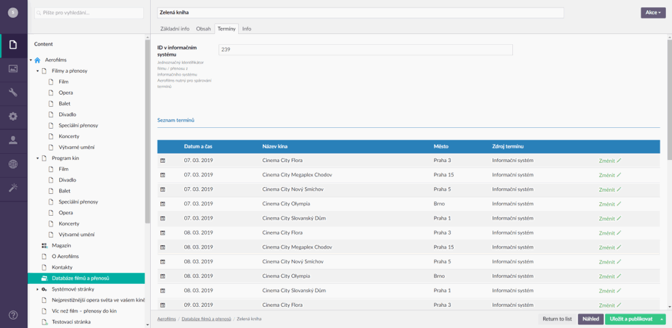Click the Help question mark icon
The height and width of the screenshot is (328, 672).
click(x=13, y=315)
